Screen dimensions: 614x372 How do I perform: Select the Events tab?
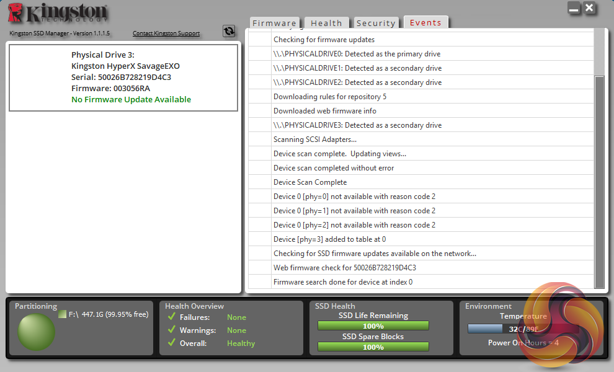point(425,22)
